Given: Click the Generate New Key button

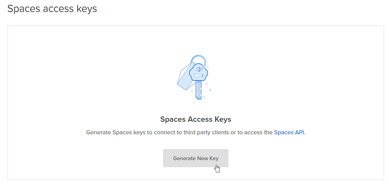Looking at the screenshot, I should [196, 158].
